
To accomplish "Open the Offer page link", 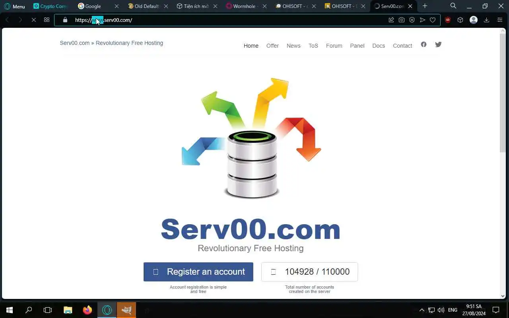I will 272,46.
